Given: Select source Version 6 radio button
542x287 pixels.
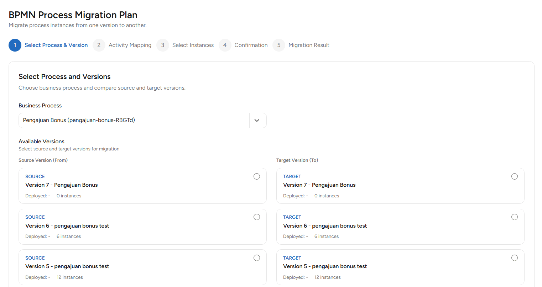Looking at the screenshot, I should click(x=257, y=217).
